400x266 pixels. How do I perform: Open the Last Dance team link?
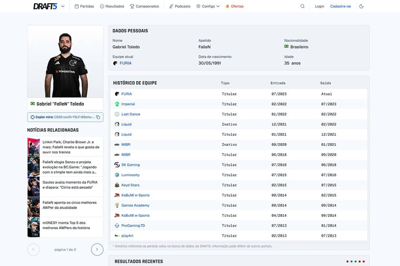click(x=130, y=114)
